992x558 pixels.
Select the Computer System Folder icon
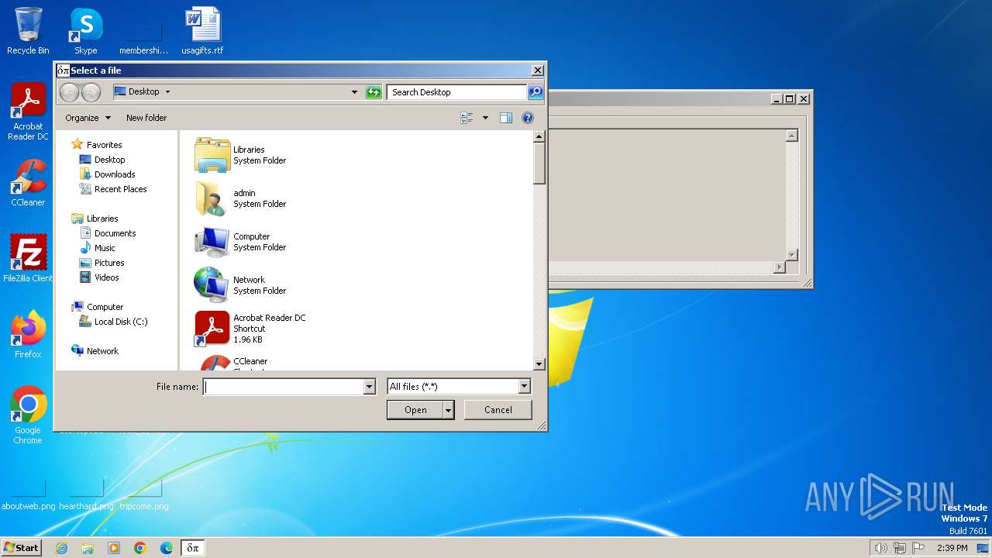tap(212, 242)
